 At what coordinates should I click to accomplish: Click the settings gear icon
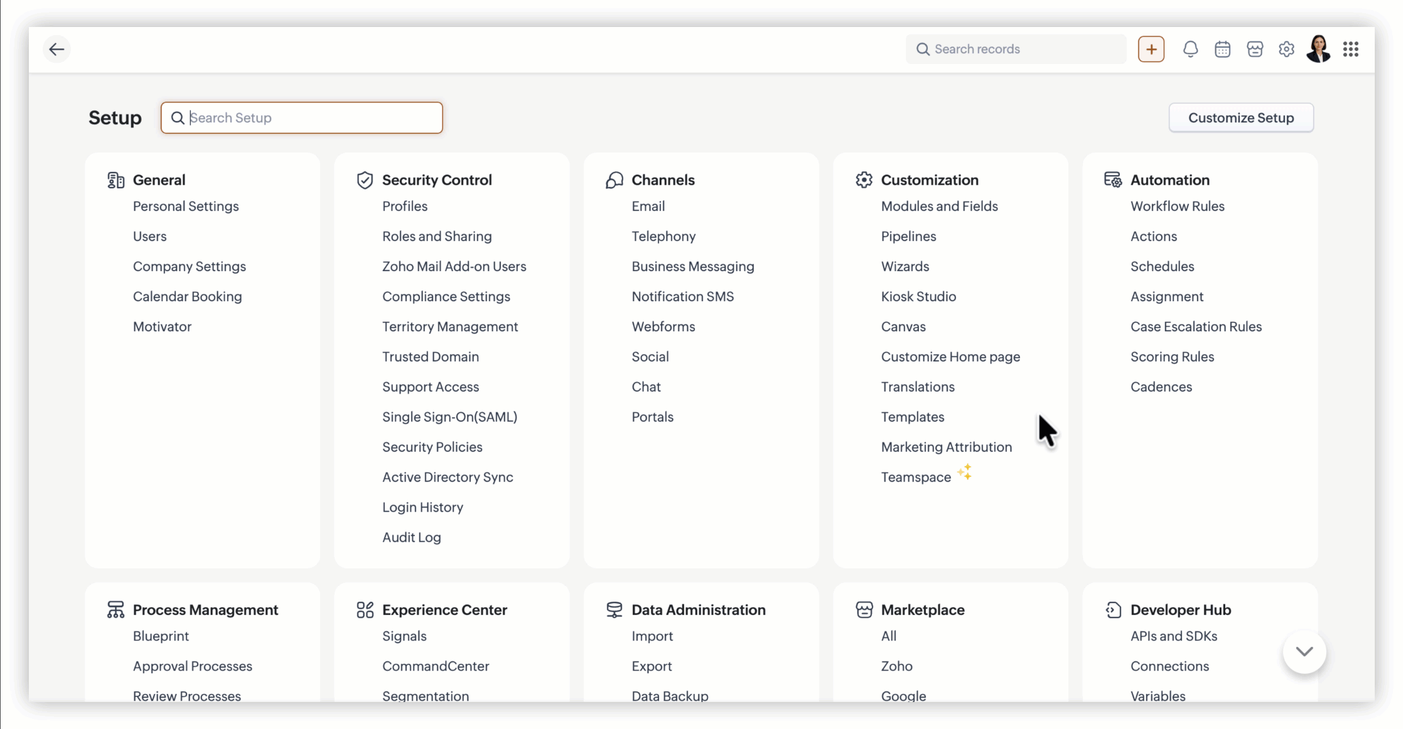tap(1286, 49)
